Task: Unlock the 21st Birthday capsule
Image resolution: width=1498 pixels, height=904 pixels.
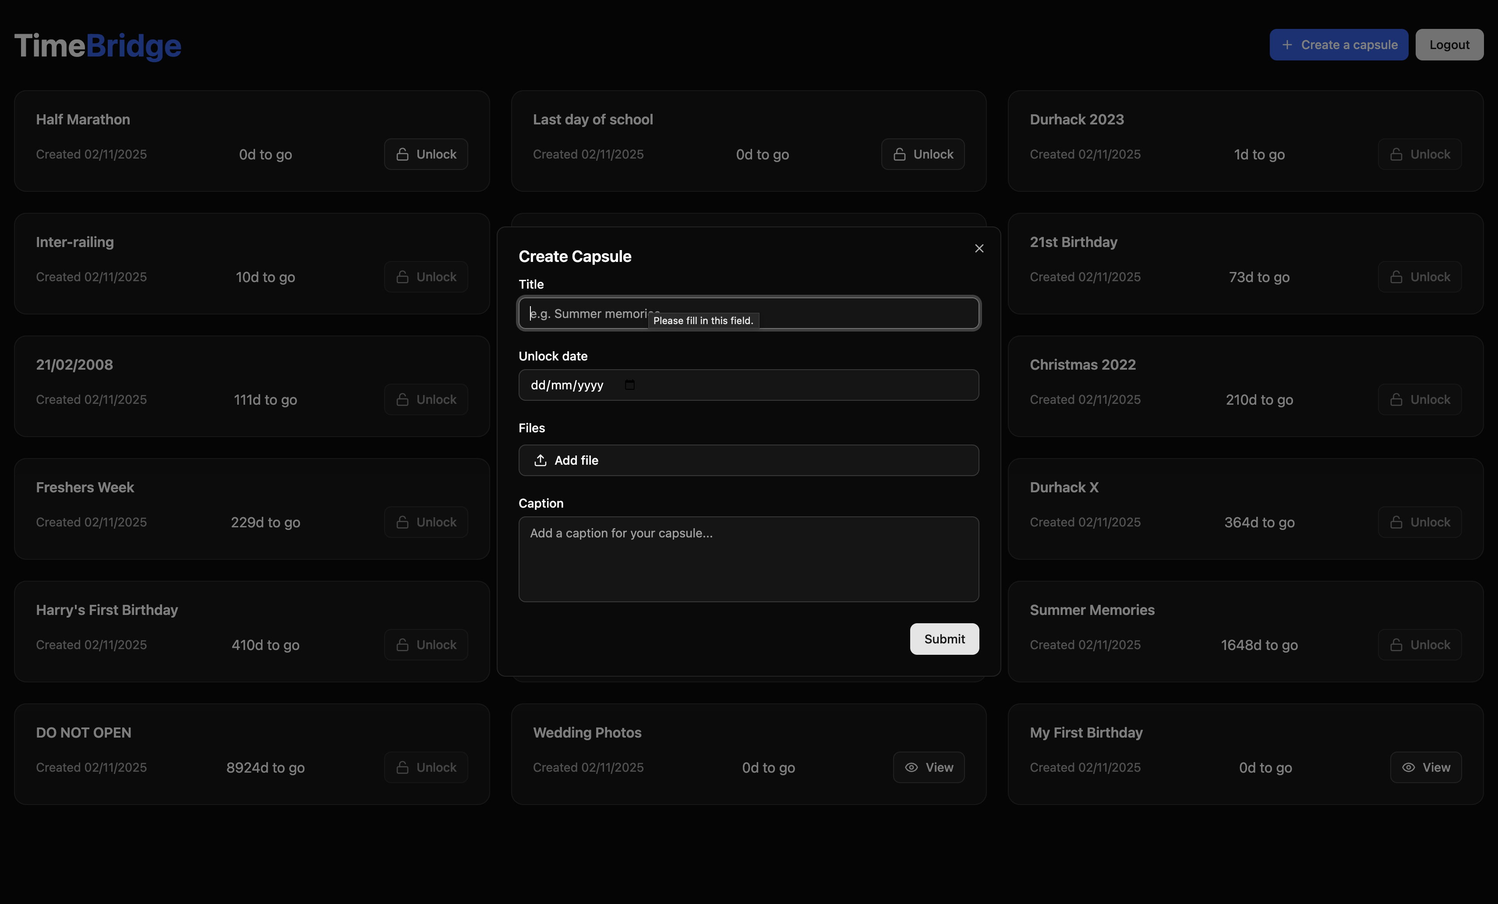Action: coord(1419,277)
